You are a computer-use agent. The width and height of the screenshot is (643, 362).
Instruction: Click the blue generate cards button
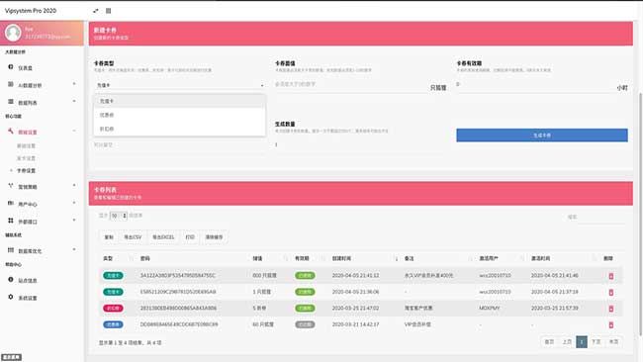tap(542, 136)
